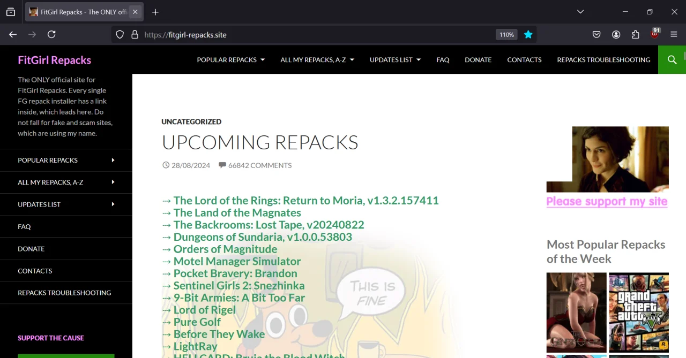
Task: Expand the Updates List top menu
Action: (x=395, y=59)
